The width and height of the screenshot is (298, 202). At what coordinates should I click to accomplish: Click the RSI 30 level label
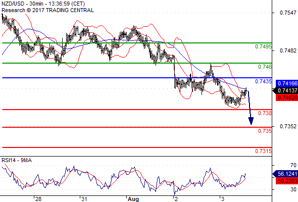point(293,189)
